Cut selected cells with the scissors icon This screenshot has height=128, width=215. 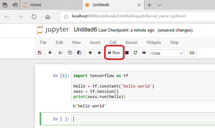click(61, 53)
